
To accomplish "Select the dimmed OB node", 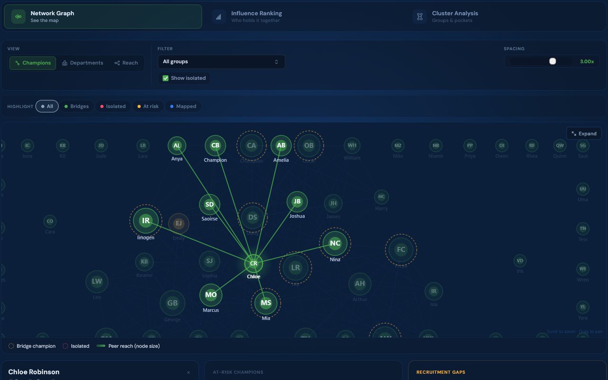I will click(309, 145).
